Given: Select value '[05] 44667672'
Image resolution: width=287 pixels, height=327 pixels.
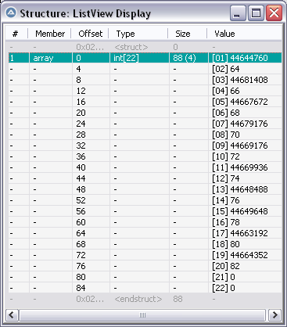Looking at the screenshot, I should point(240,102).
